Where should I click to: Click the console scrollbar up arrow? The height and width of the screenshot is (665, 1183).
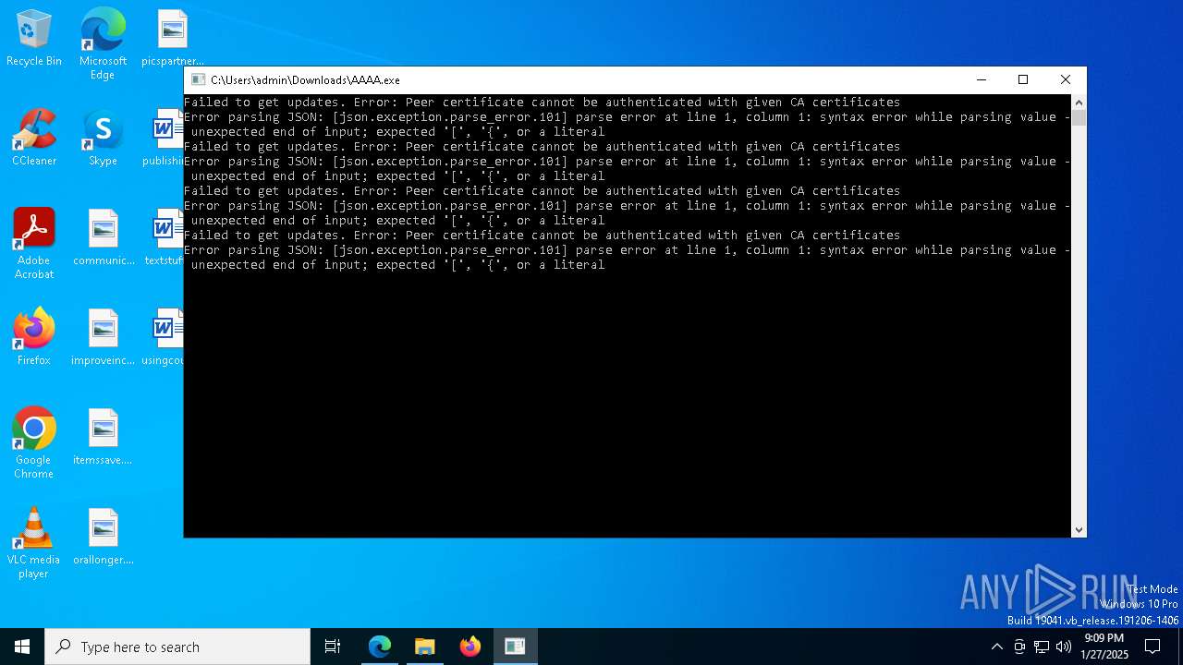point(1079,103)
